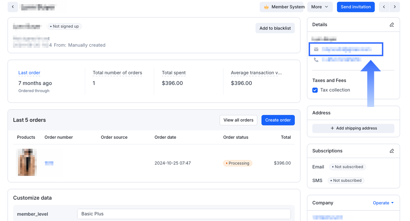Click Add shipping address button
The width and height of the screenshot is (410, 221).
click(x=353, y=128)
